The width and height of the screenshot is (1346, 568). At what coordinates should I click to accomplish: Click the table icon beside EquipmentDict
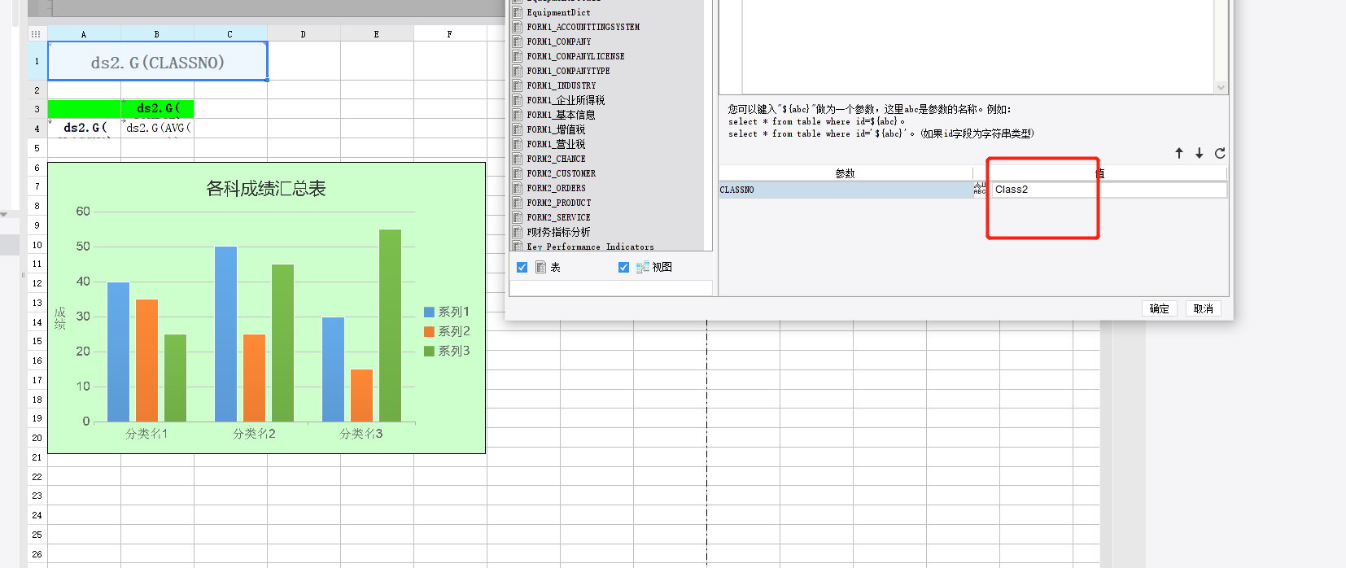coord(518,12)
